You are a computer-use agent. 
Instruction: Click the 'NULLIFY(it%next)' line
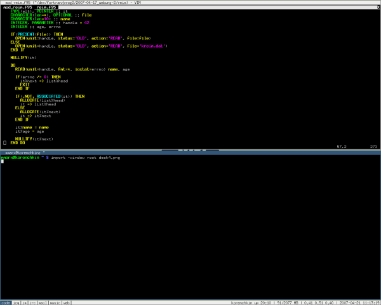pyautogui.click(x=34, y=139)
